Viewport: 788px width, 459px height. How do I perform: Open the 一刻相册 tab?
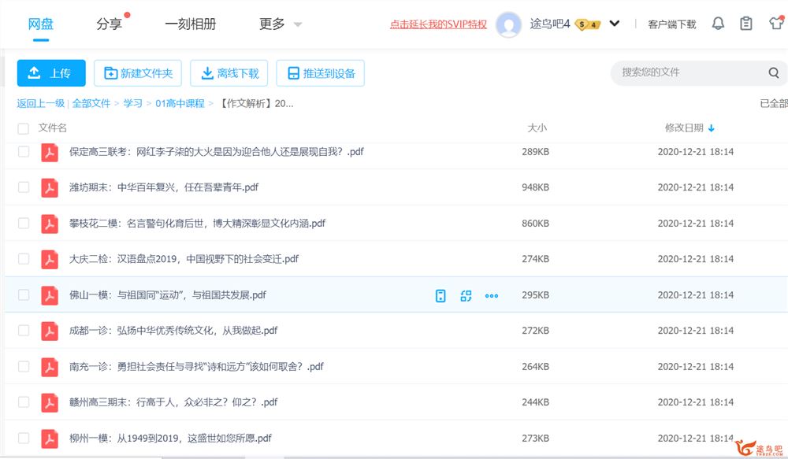click(191, 24)
